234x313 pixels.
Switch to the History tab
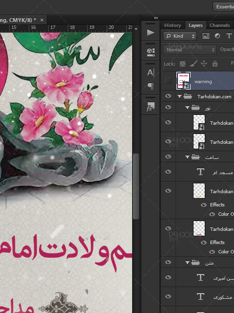pos(173,25)
